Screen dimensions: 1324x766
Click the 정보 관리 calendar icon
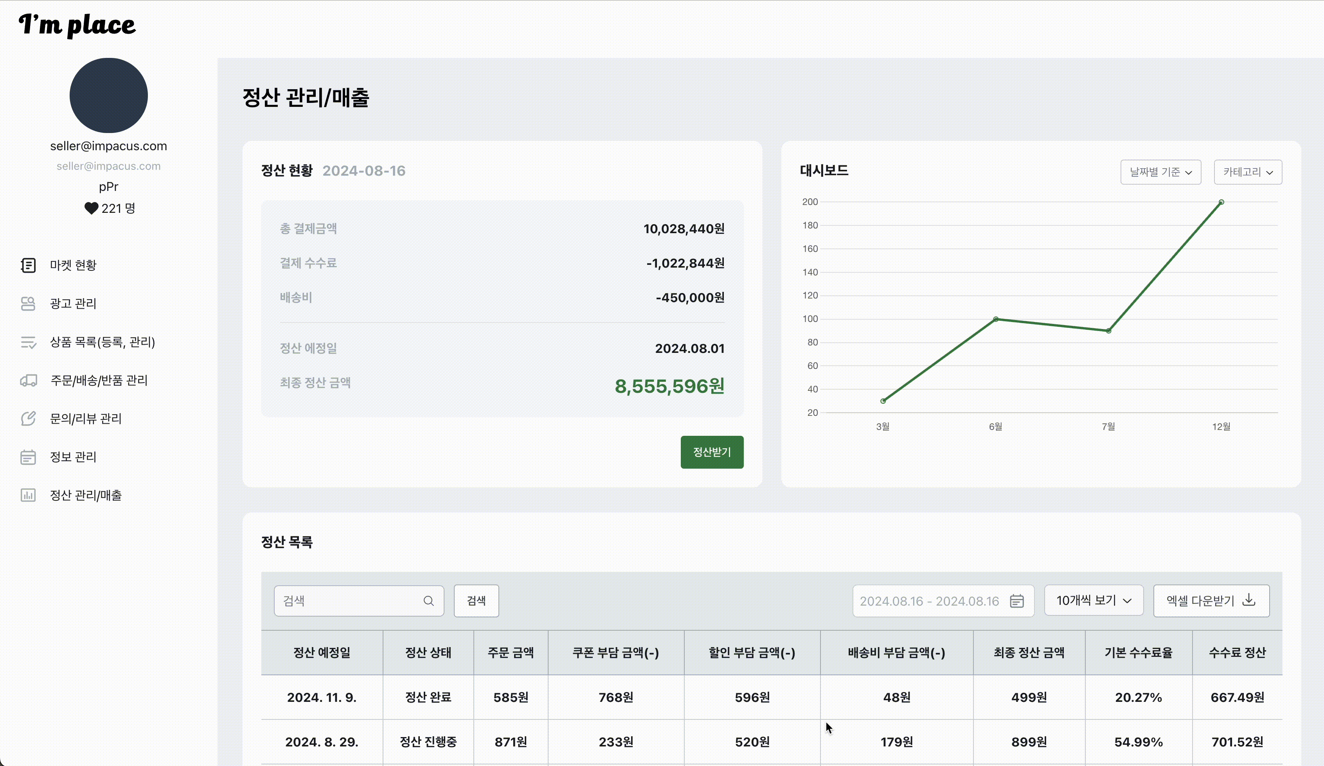(28, 457)
